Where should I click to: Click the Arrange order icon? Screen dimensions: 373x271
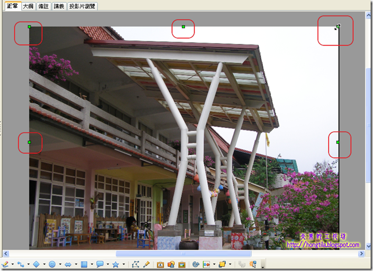click(222, 264)
